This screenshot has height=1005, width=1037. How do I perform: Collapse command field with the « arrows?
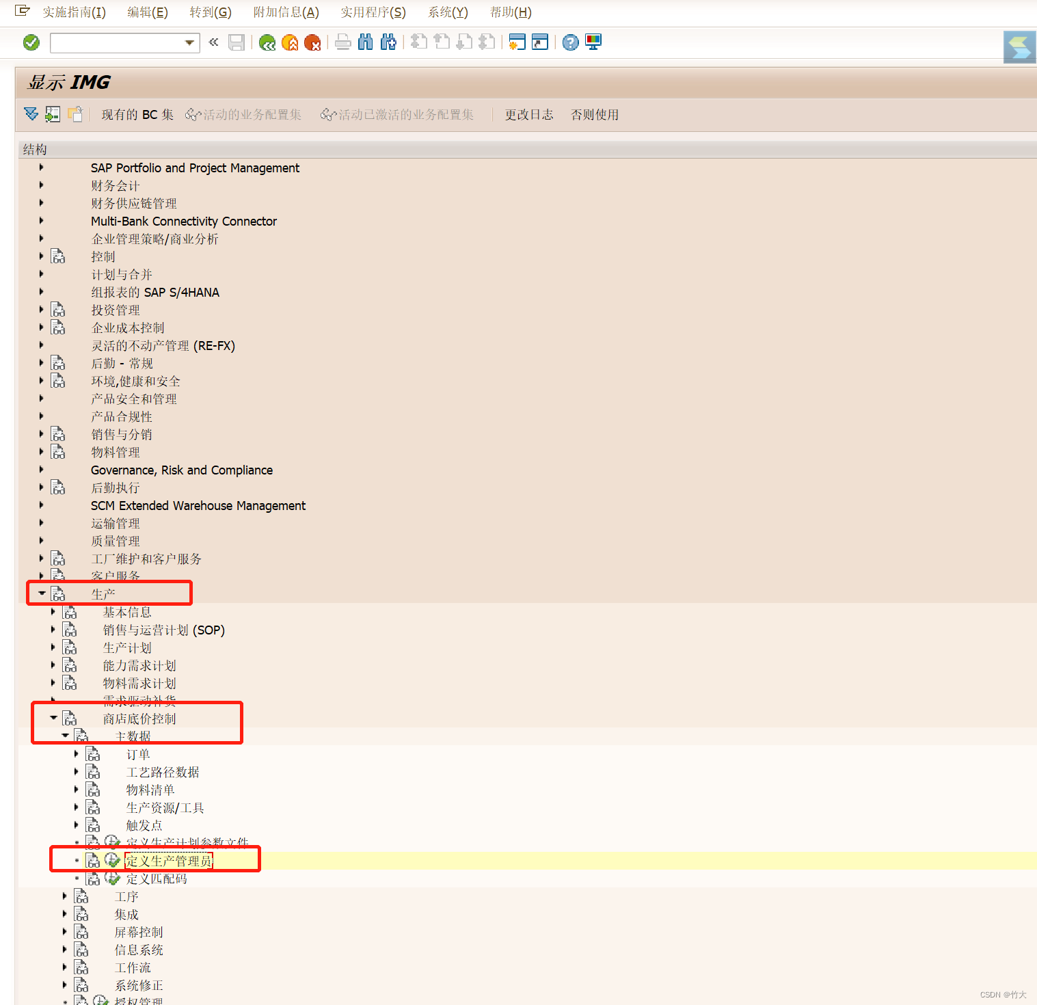[213, 42]
